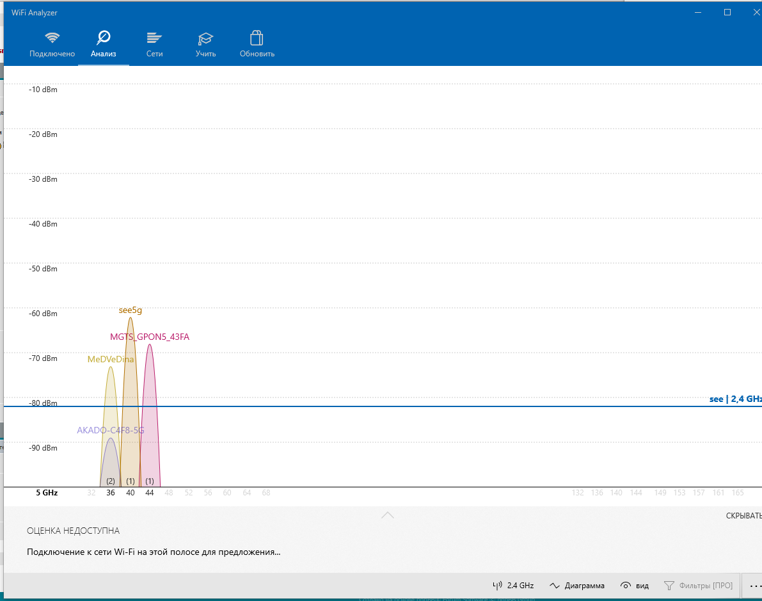Open the Учить graduation cap icon

tap(205, 38)
